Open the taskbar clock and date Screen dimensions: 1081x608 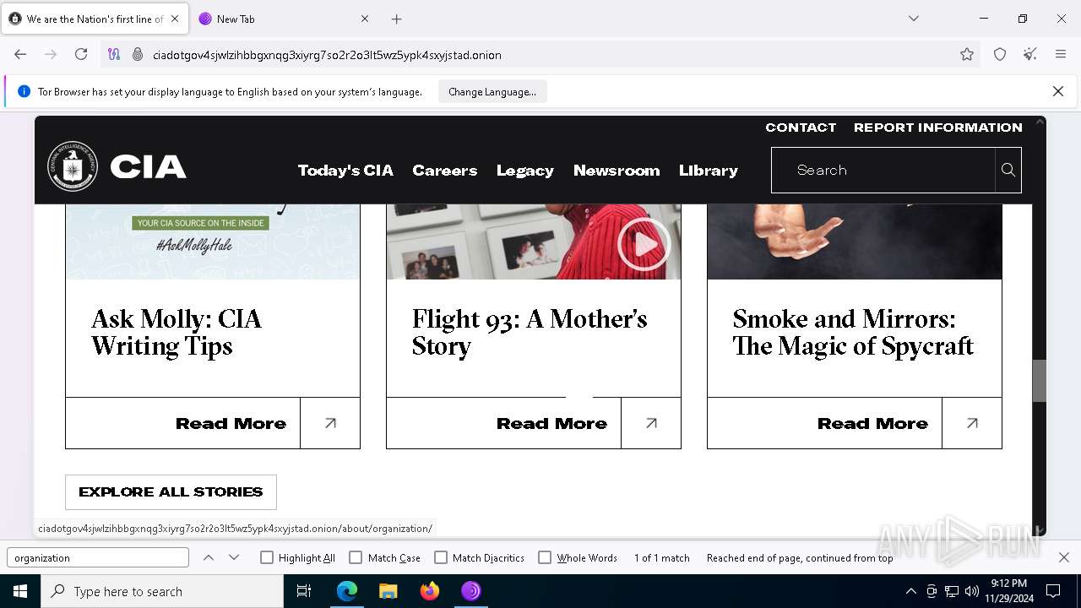click(1009, 591)
